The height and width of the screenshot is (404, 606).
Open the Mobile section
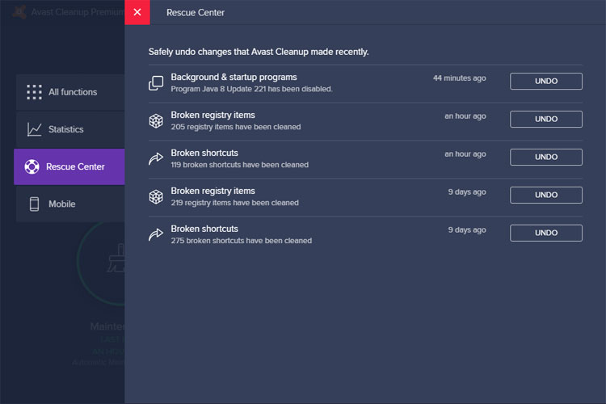[x=70, y=204]
